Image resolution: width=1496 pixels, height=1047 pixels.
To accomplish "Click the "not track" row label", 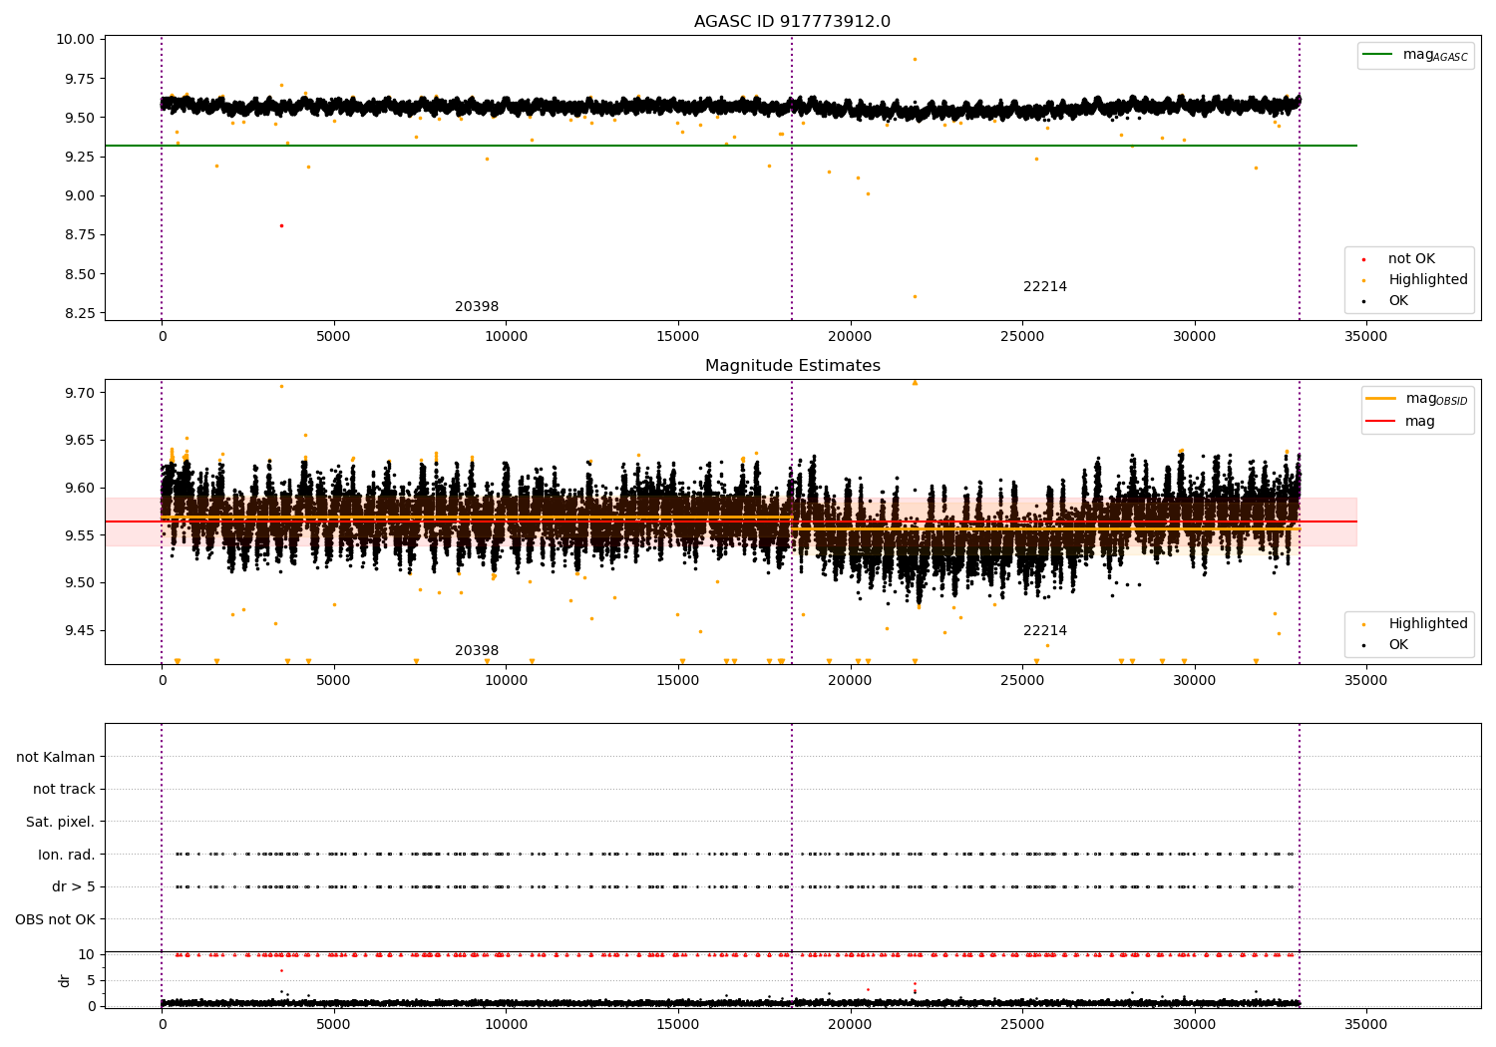I will 64,790.
